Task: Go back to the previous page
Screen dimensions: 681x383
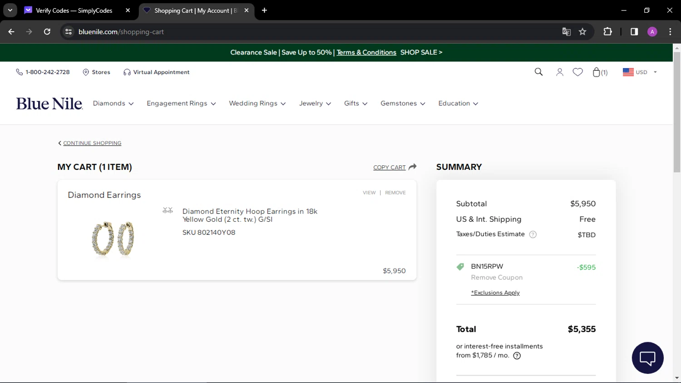Action: [11, 32]
